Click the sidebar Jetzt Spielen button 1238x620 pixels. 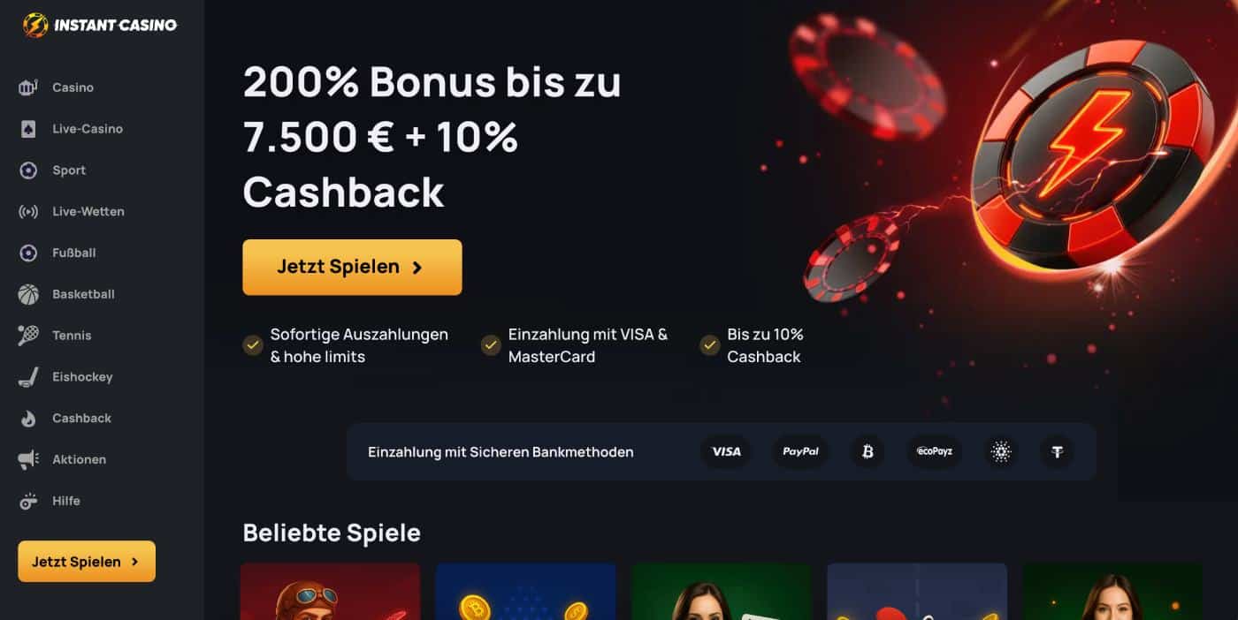pos(87,562)
